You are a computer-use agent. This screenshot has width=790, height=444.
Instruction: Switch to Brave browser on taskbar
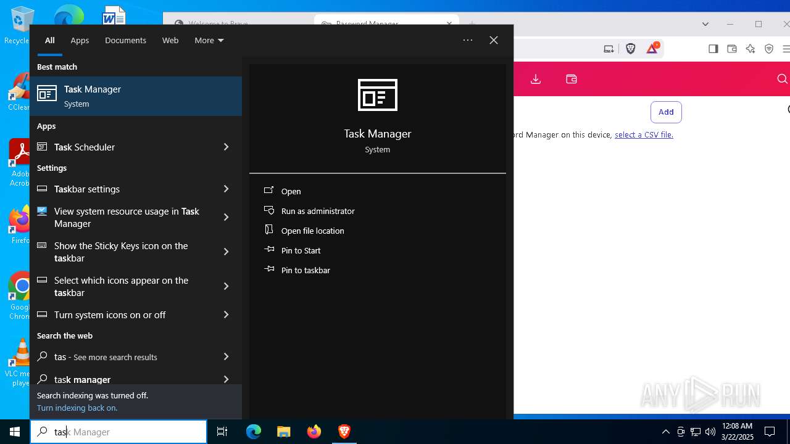[x=344, y=432]
